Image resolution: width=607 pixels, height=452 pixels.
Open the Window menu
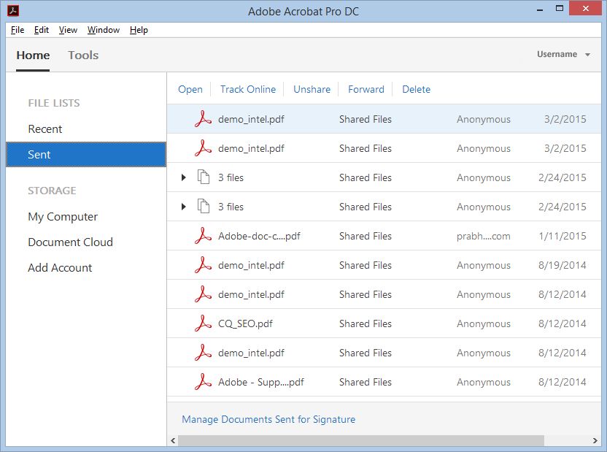(103, 30)
